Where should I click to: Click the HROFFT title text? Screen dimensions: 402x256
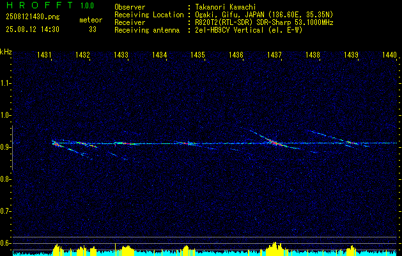pyautogui.click(x=40, y=5)
